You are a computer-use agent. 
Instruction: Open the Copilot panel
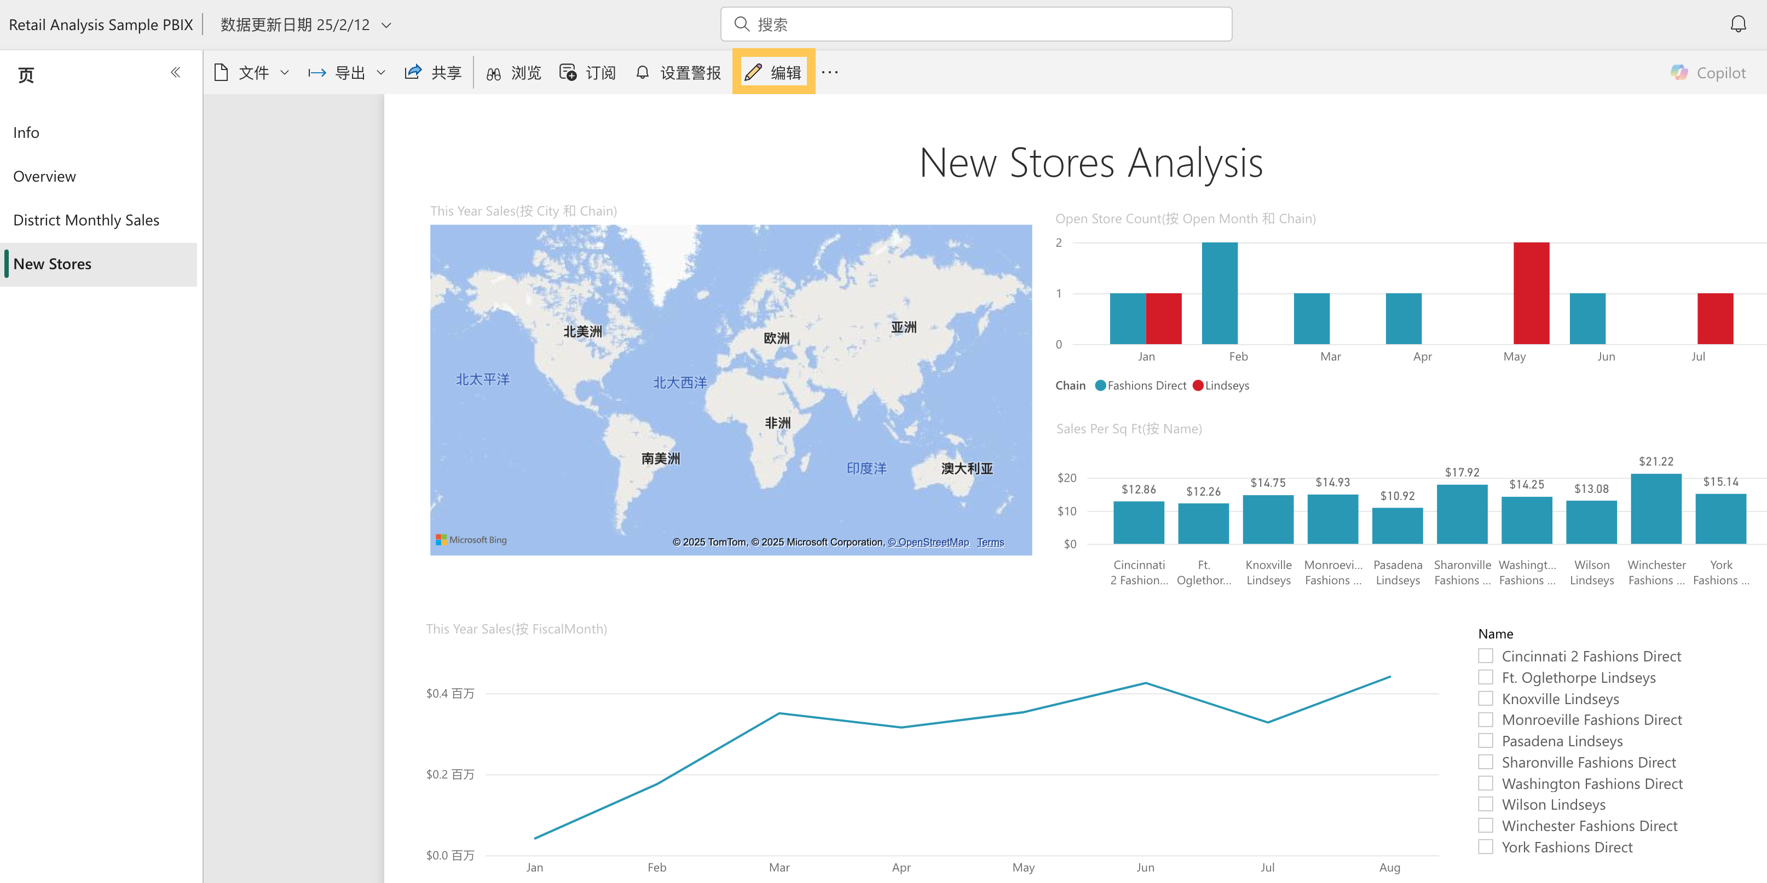point(1708,72)
